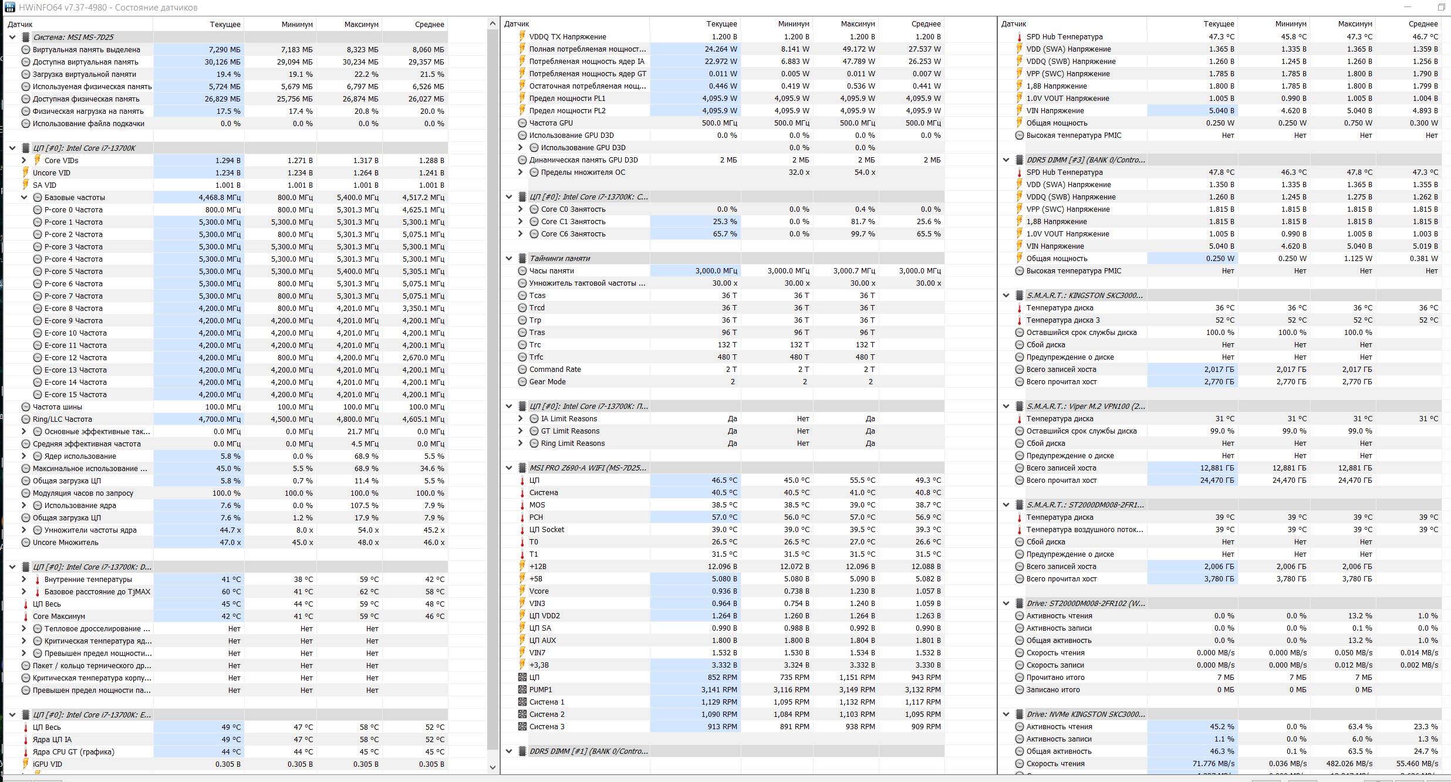
Task: Click the fan icon beside Система 3
Action: [x=522, y=727]
